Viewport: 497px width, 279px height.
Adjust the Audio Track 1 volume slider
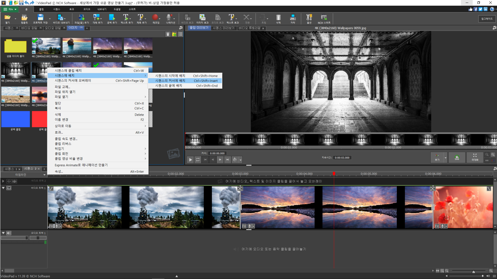[14, 238]
